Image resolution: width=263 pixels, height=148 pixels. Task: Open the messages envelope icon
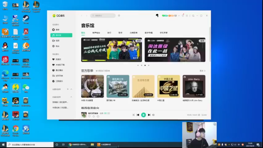pos(176,15)
